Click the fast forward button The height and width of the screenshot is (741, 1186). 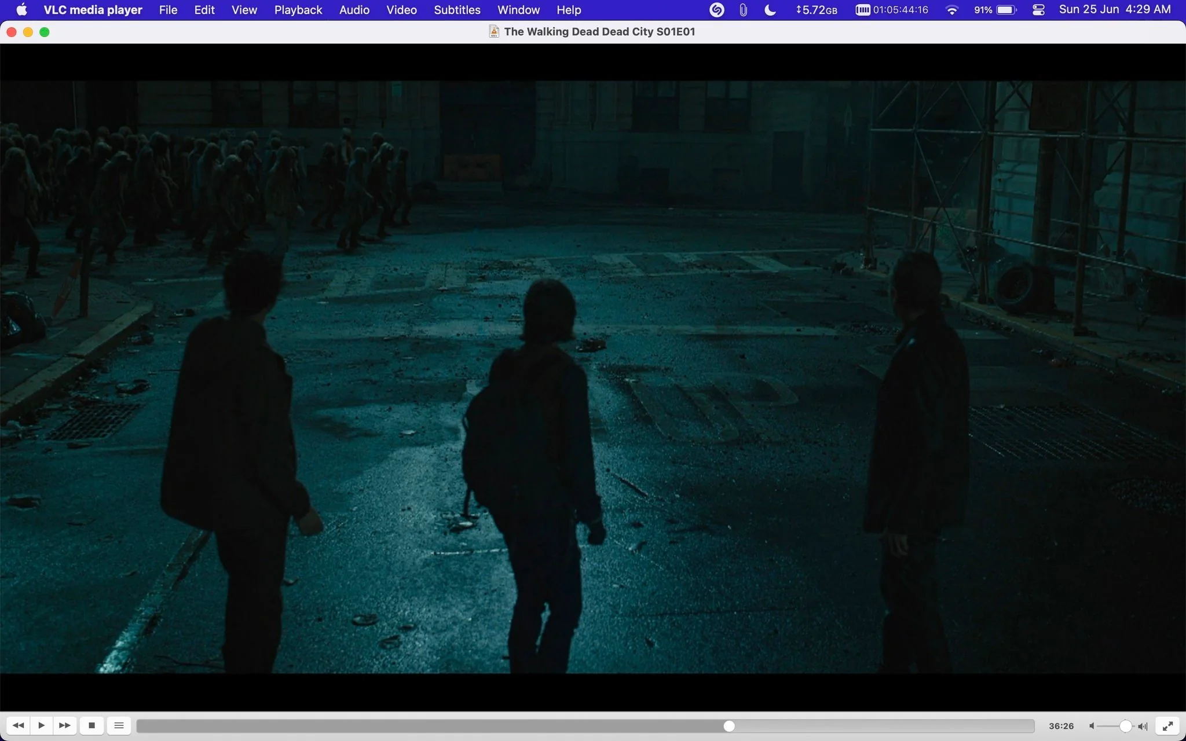pyautogui.click(x=65, y=725)
